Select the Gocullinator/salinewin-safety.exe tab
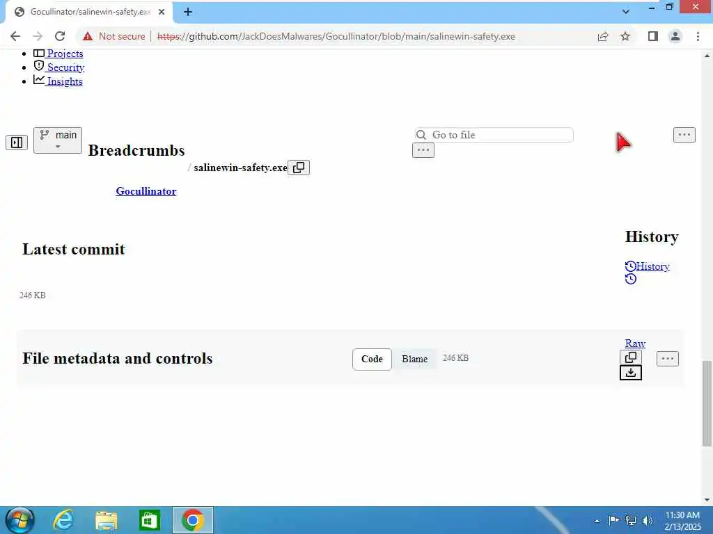This screenshot has height=534, width=713. tap(89, 12)
